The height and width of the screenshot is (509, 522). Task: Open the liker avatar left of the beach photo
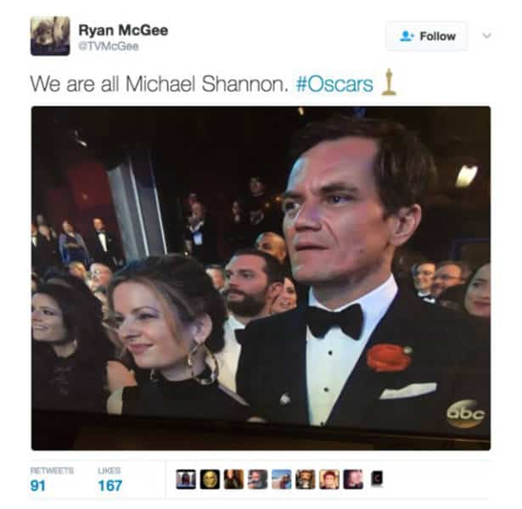258,479
